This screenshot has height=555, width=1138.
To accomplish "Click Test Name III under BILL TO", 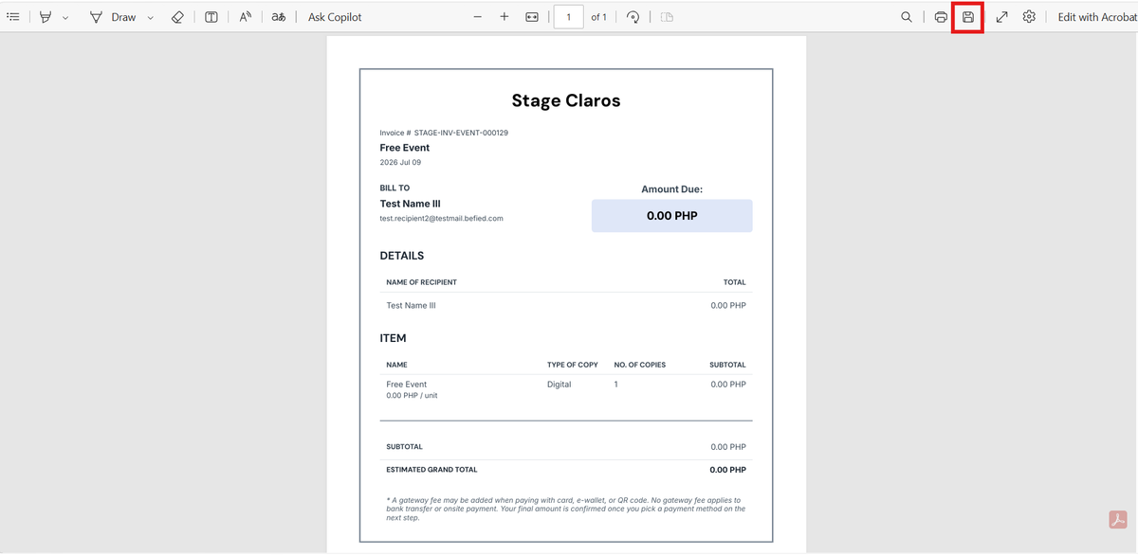I will coord(411,204).
